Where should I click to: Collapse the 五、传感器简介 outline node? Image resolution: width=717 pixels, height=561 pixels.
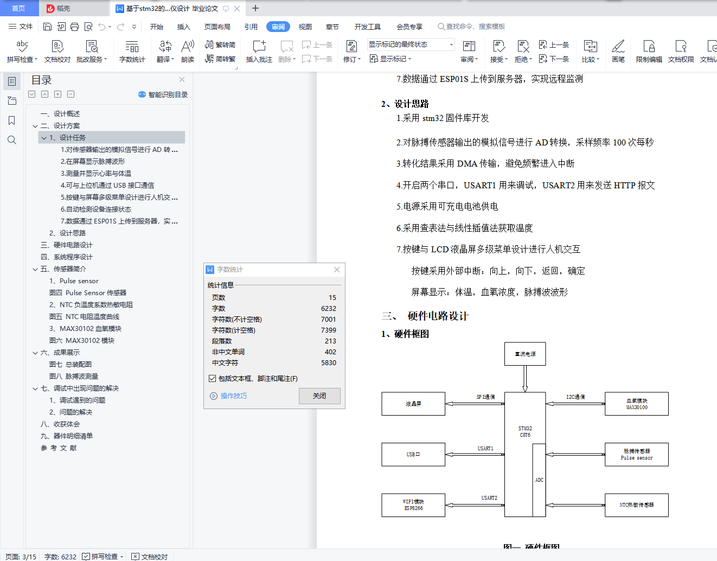pos(35,269)
